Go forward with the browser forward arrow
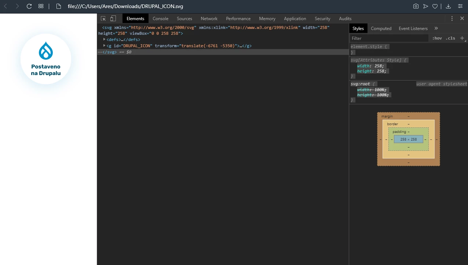Screen dimensions: 468x265 [17, 6]
